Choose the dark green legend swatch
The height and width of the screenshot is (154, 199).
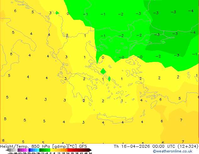(x=40, y=150)
